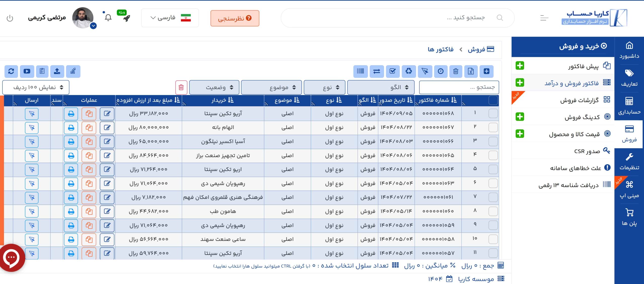Edit the آریو تکین سپنتا invoice
Screen dimensions: 644x284
pos(107,114)
